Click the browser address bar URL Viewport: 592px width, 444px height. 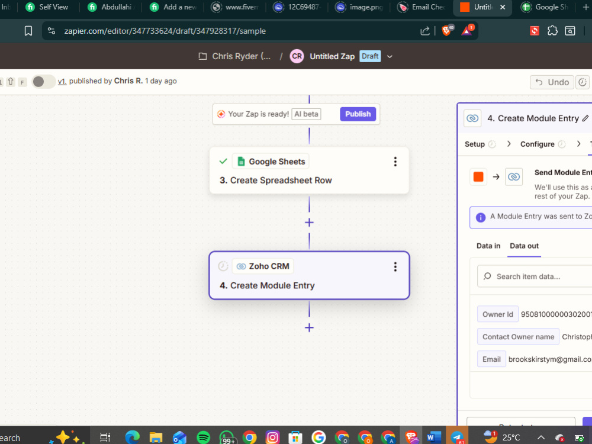tap(165, 31)
